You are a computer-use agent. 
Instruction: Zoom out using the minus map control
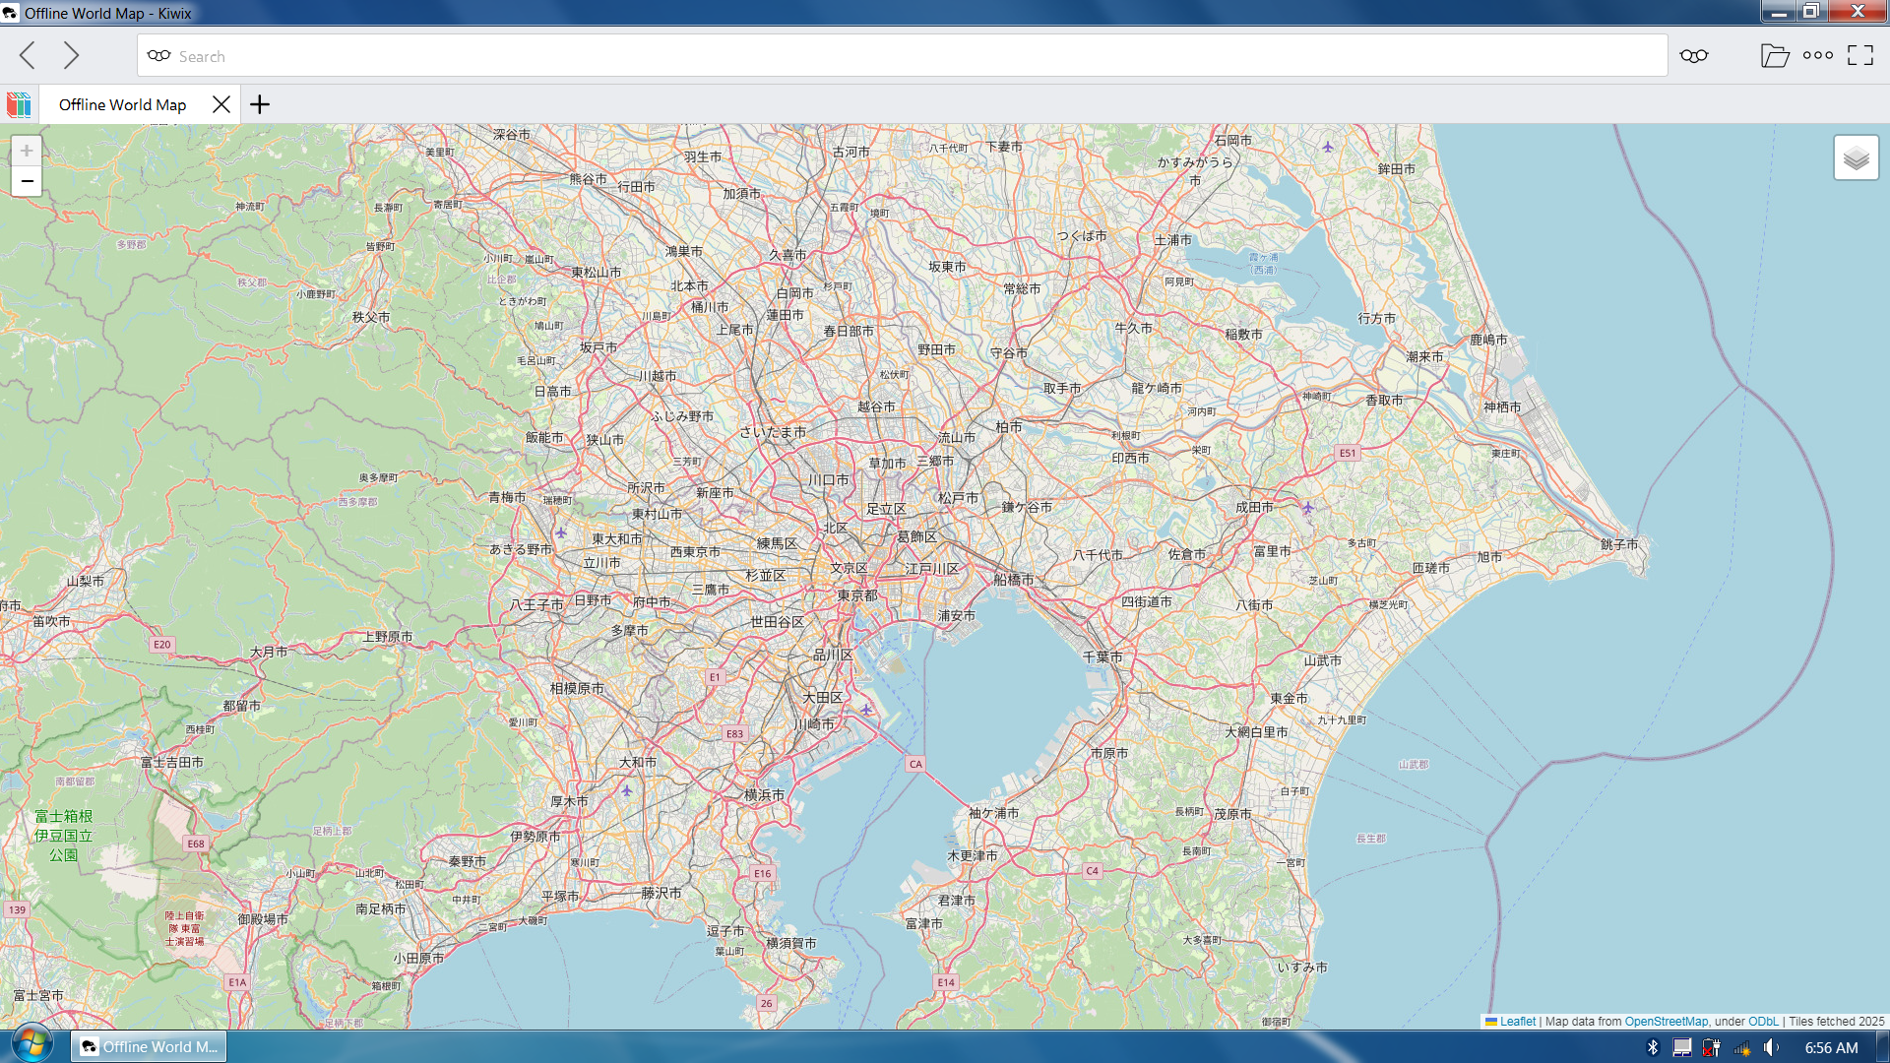coord(26,180)
